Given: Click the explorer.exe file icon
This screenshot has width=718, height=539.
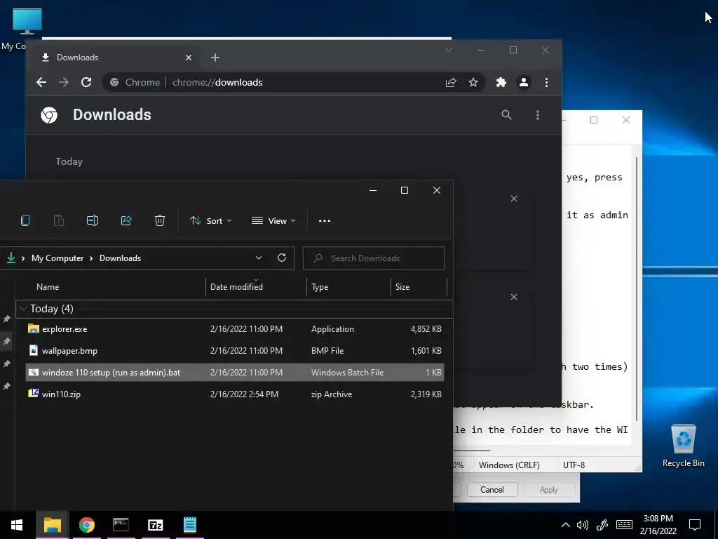Looking at the screenshot, I should [x=34, y=328].
